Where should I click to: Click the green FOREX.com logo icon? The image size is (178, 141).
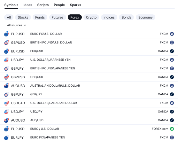pyautogui.click(x=172, y=129)
